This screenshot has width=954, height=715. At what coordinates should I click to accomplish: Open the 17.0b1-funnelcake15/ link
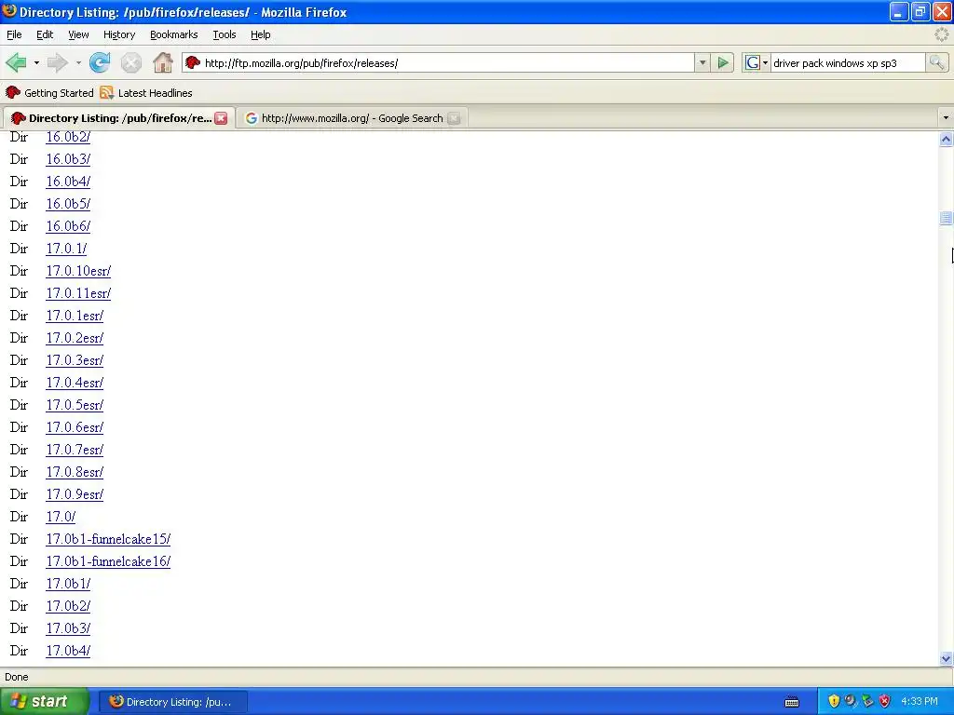108,539
